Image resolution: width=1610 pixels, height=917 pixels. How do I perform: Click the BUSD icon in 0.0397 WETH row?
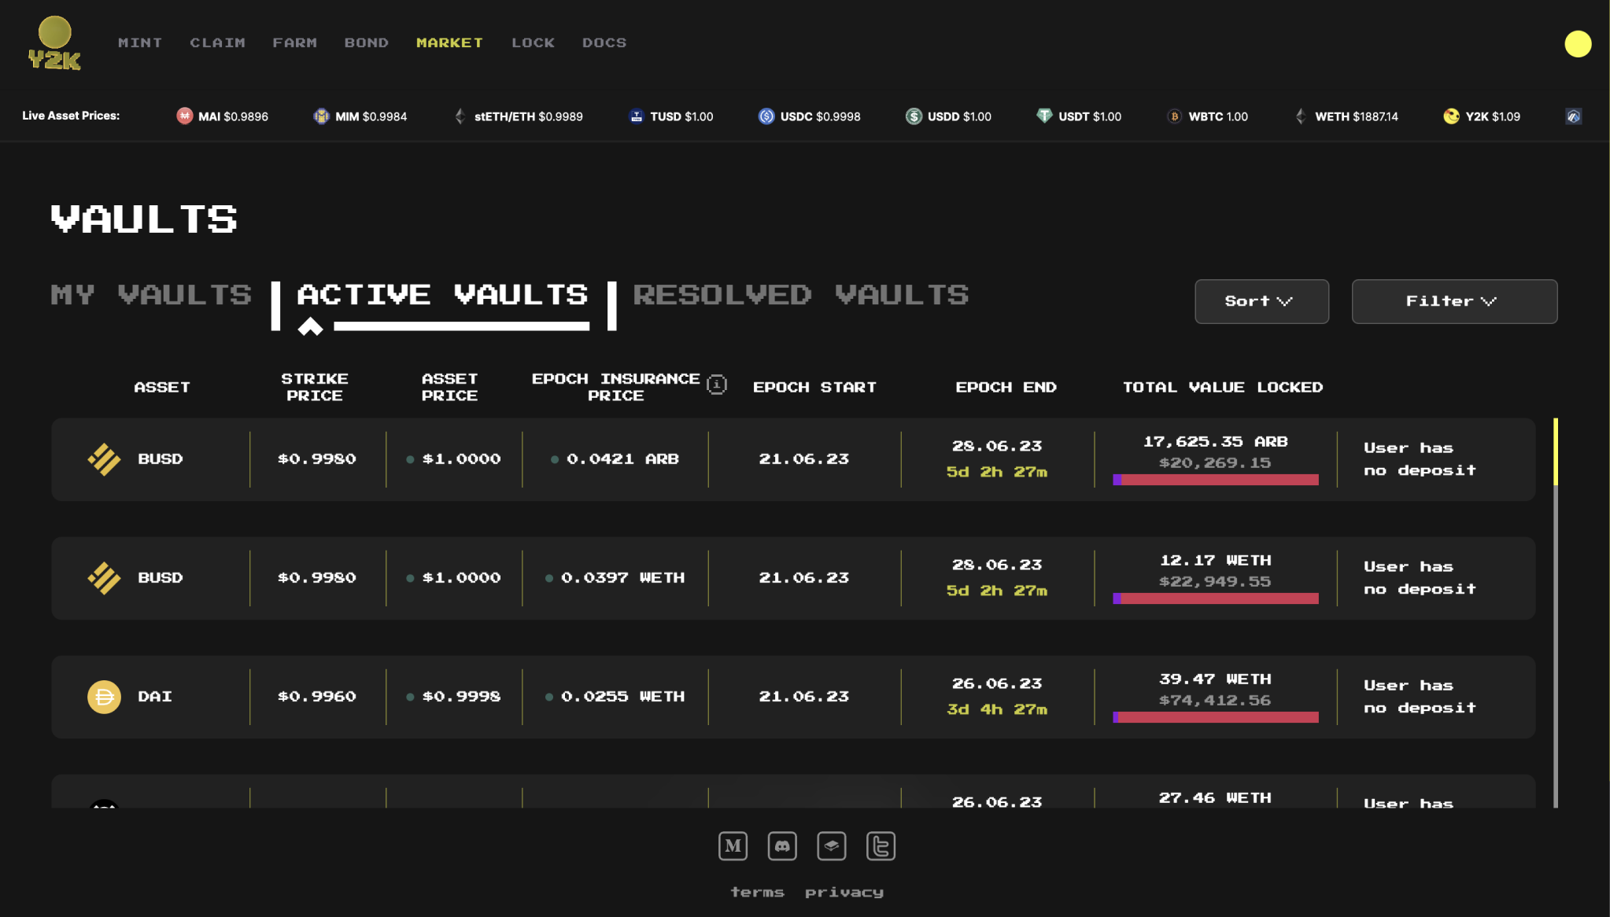click(104, 578)
